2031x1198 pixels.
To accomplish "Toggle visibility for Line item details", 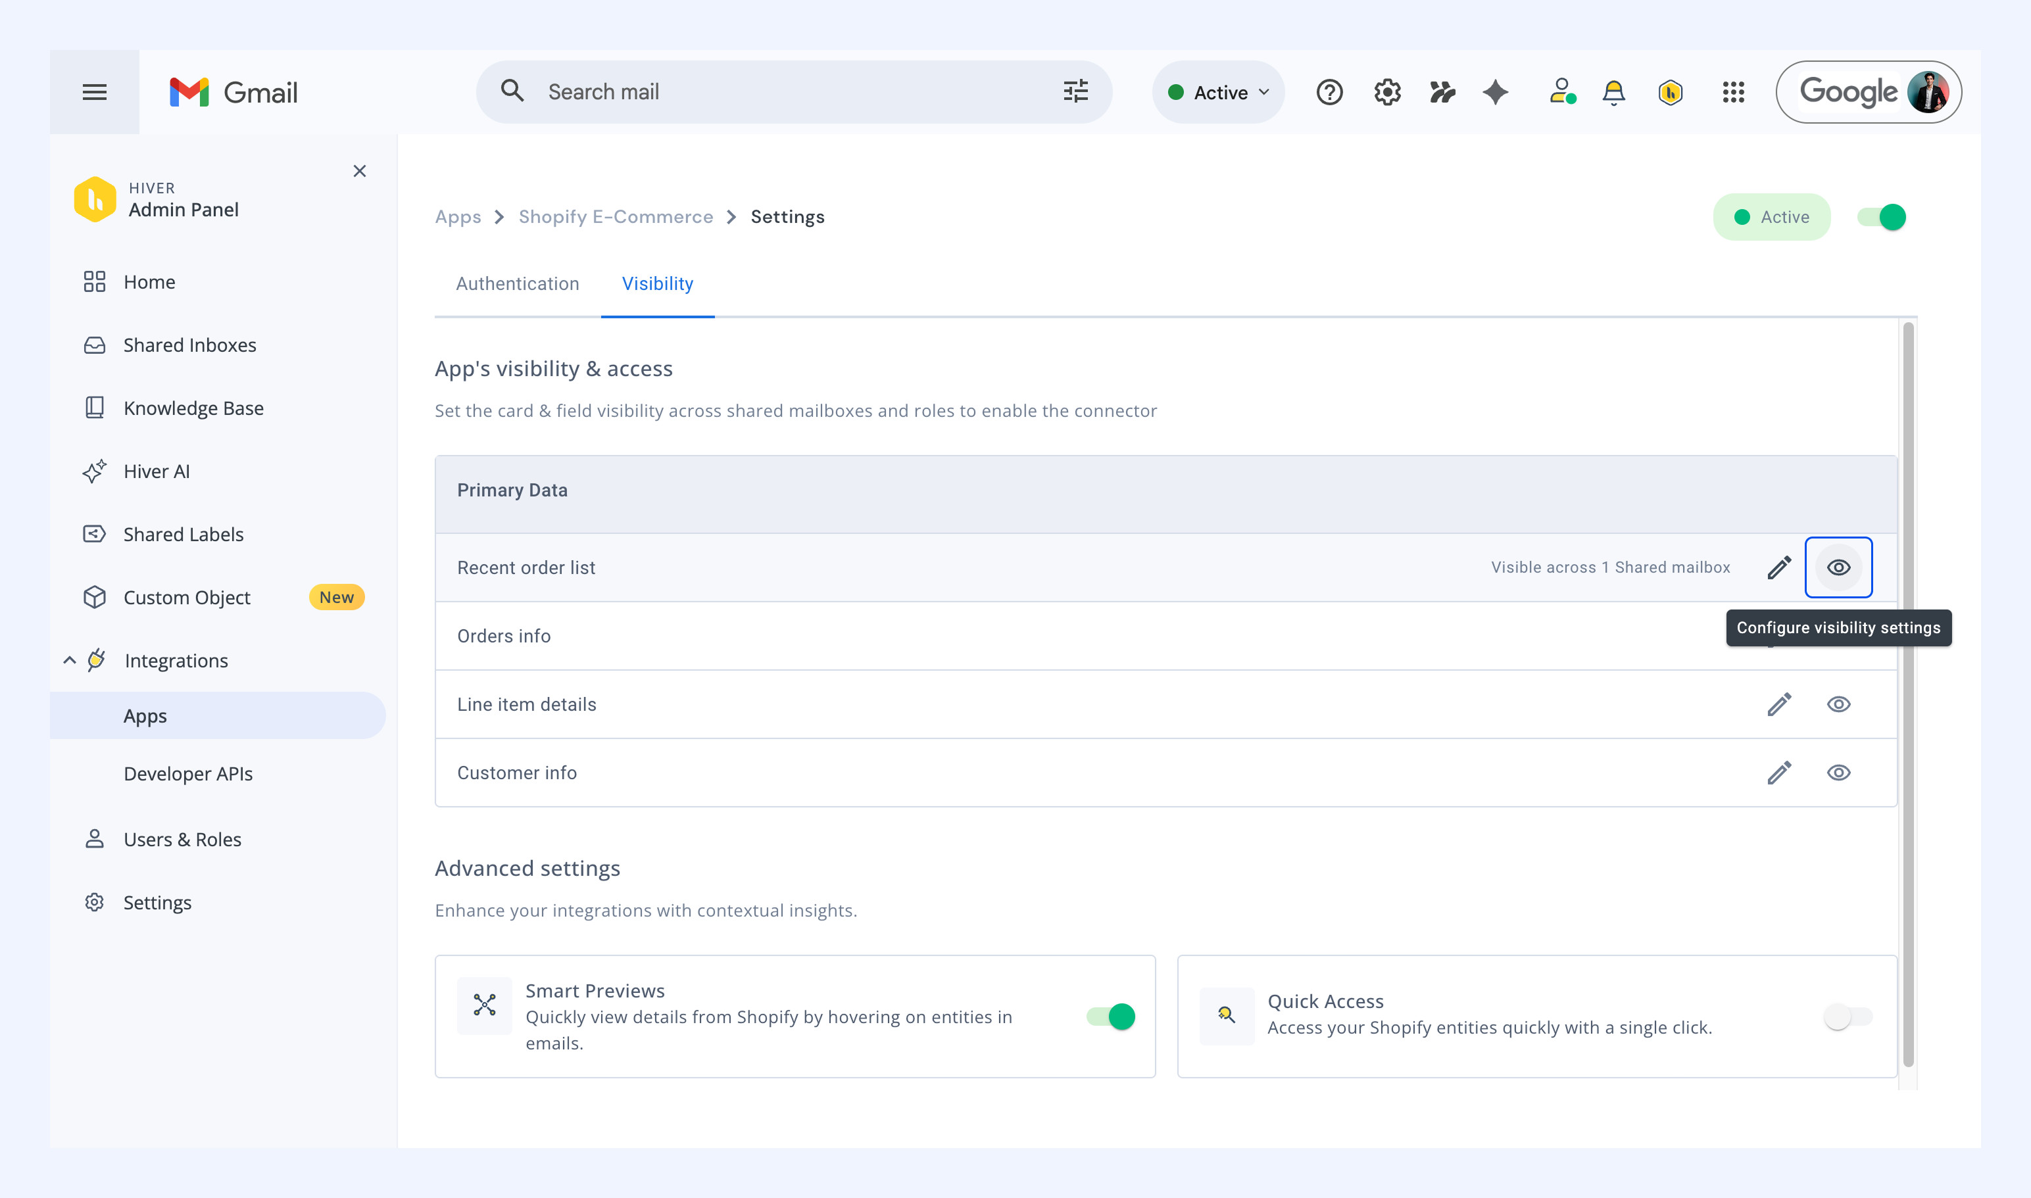I will click(x=1839, y=705).
